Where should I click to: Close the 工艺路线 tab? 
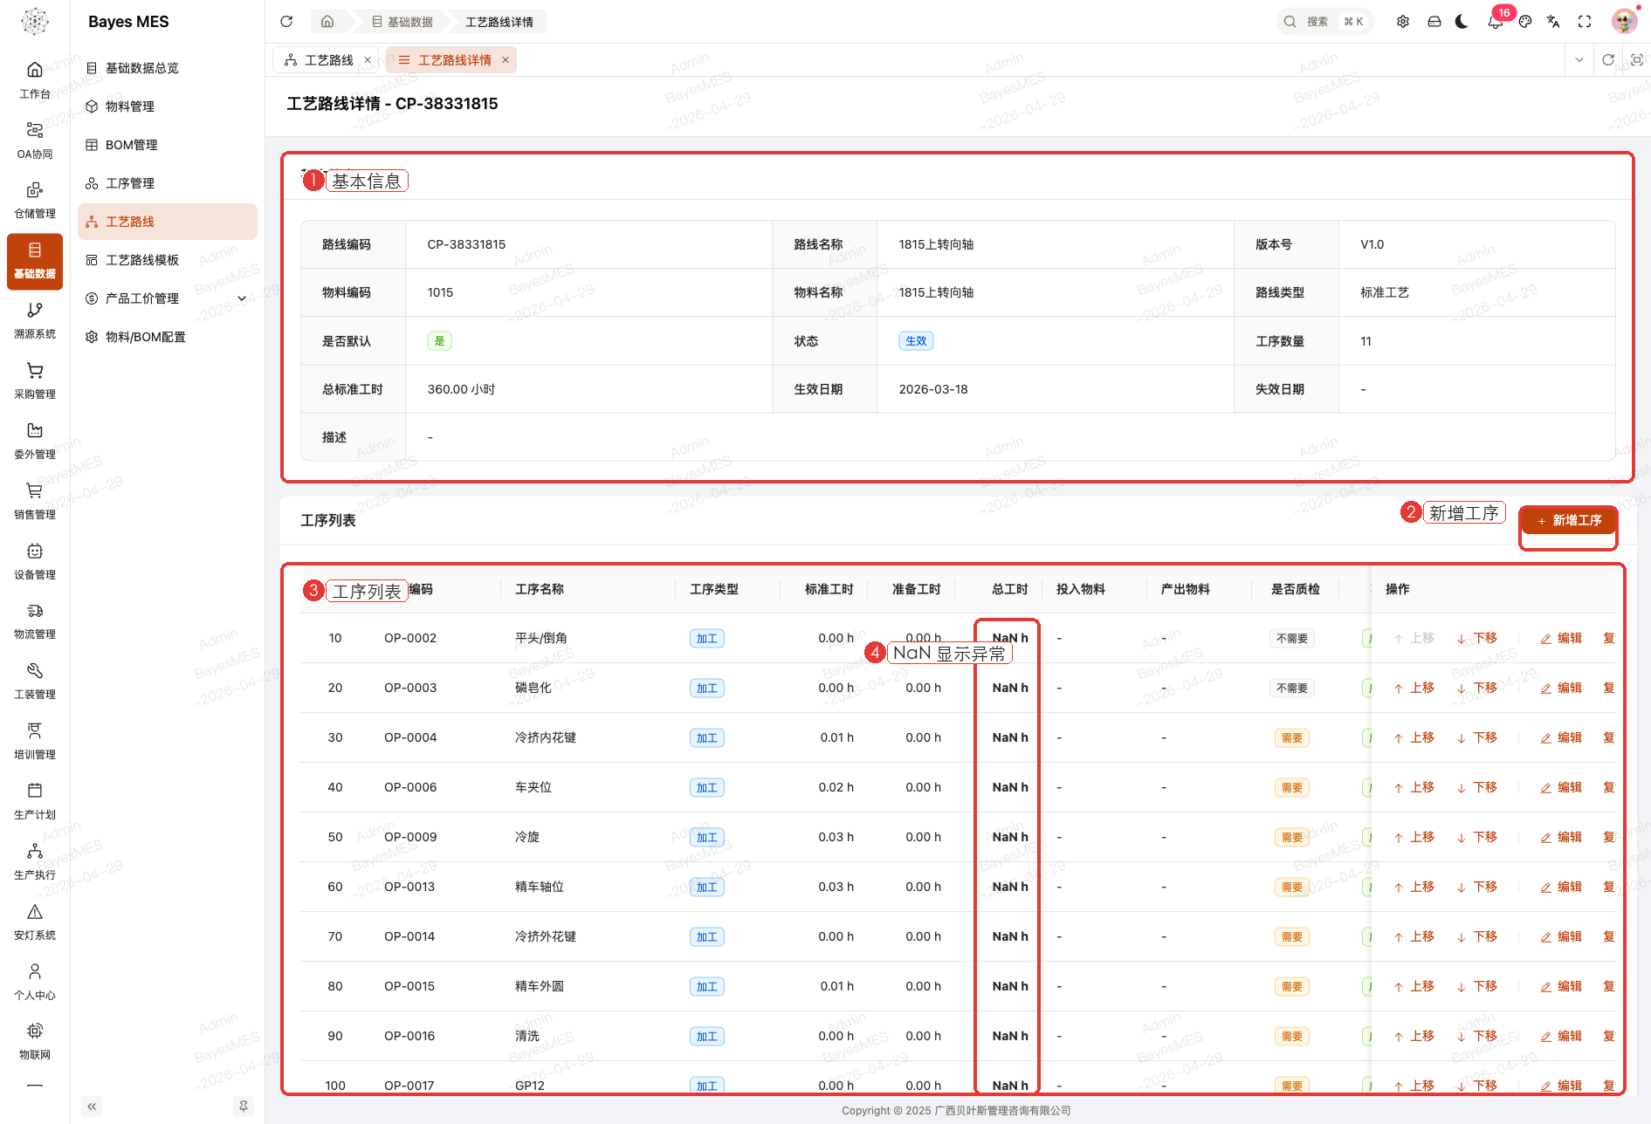pyautogui.click(x=368, y=60)
